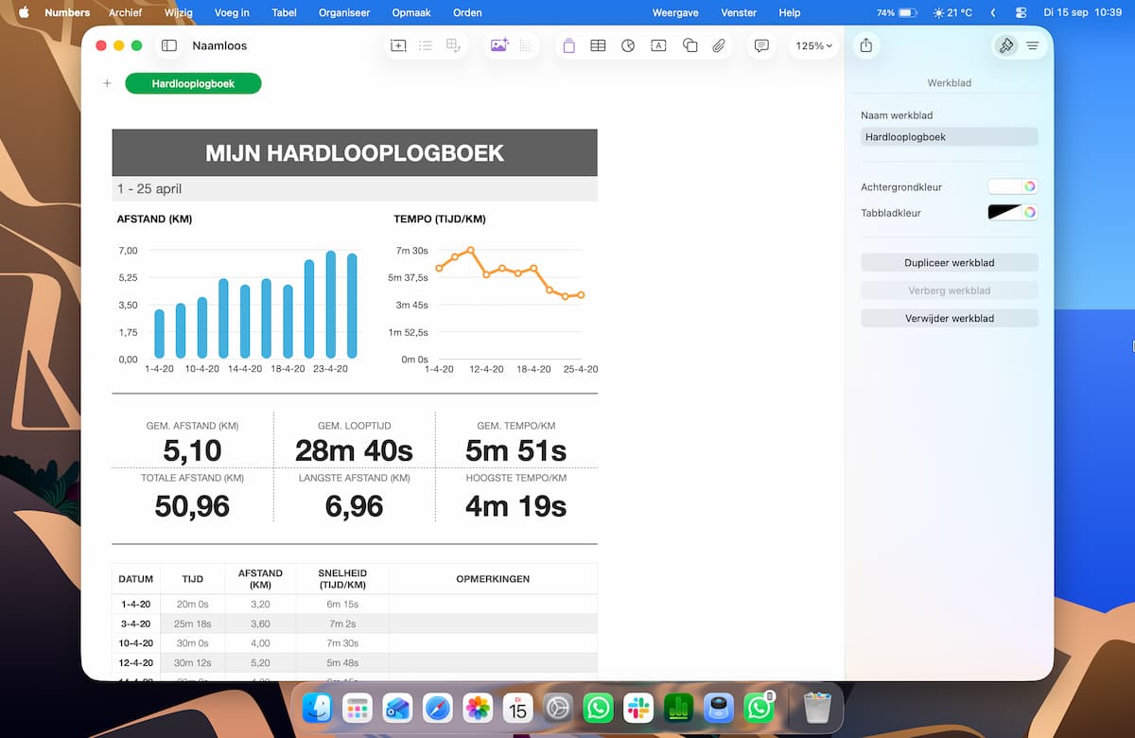
Task: Open color wheel next to Tabbladkleur
Action: pos(1030,213)
